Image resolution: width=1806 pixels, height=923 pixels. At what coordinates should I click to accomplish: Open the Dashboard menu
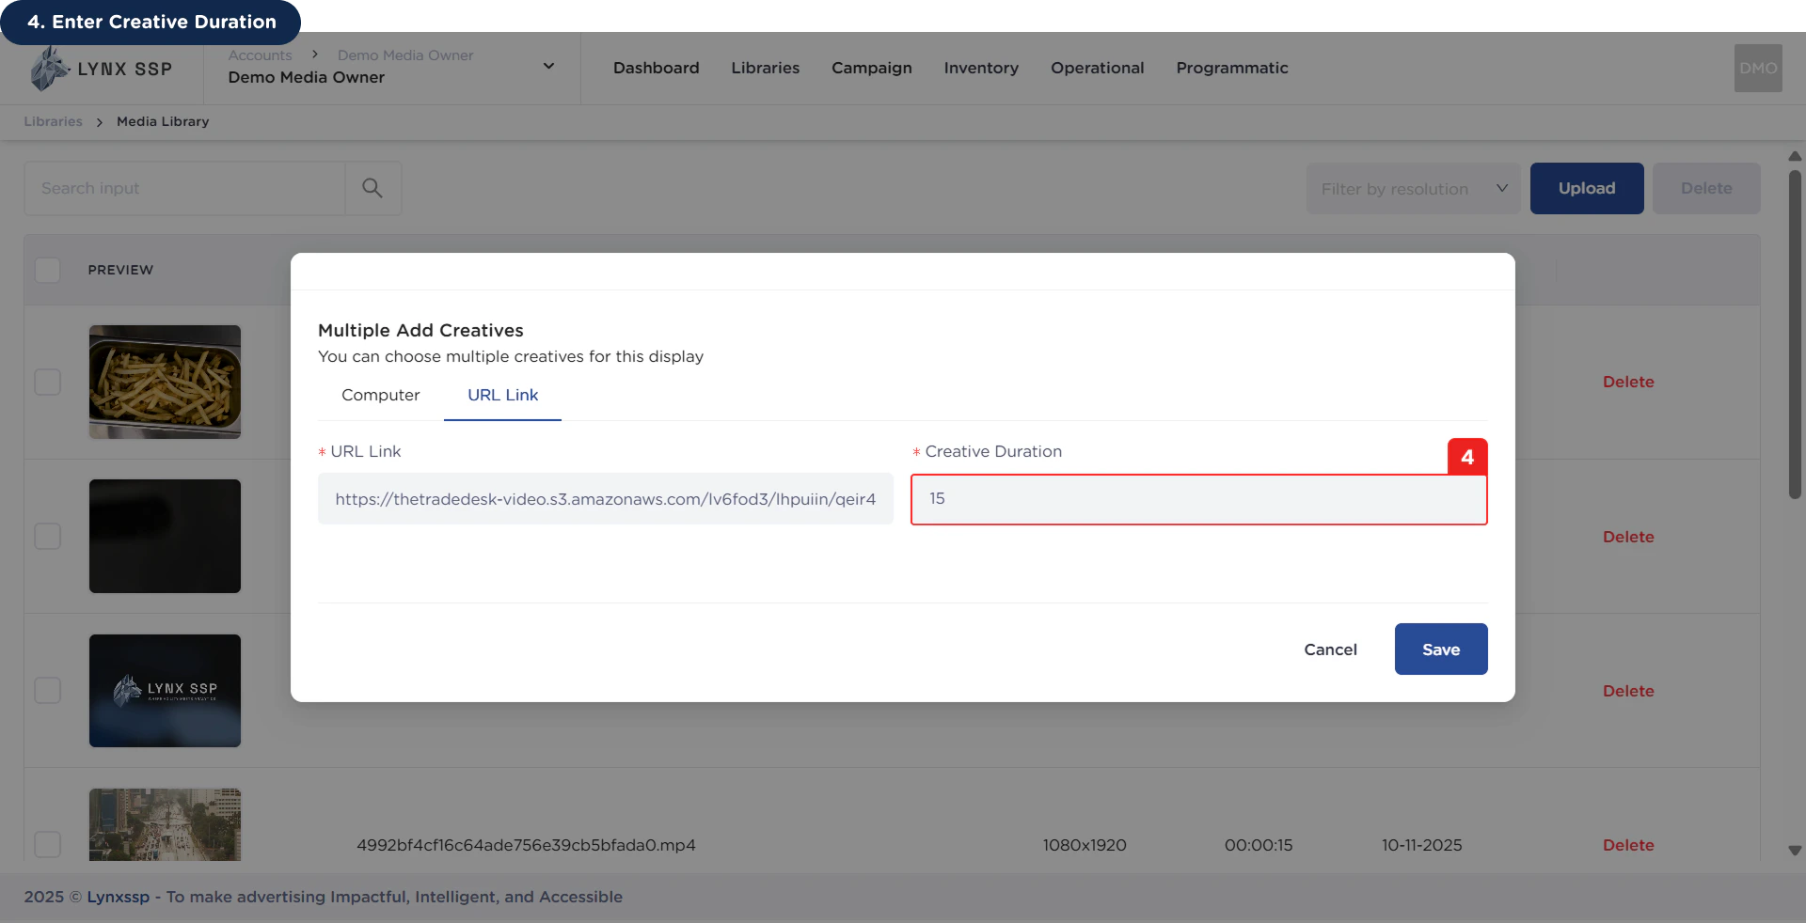[x=656, y=68]
